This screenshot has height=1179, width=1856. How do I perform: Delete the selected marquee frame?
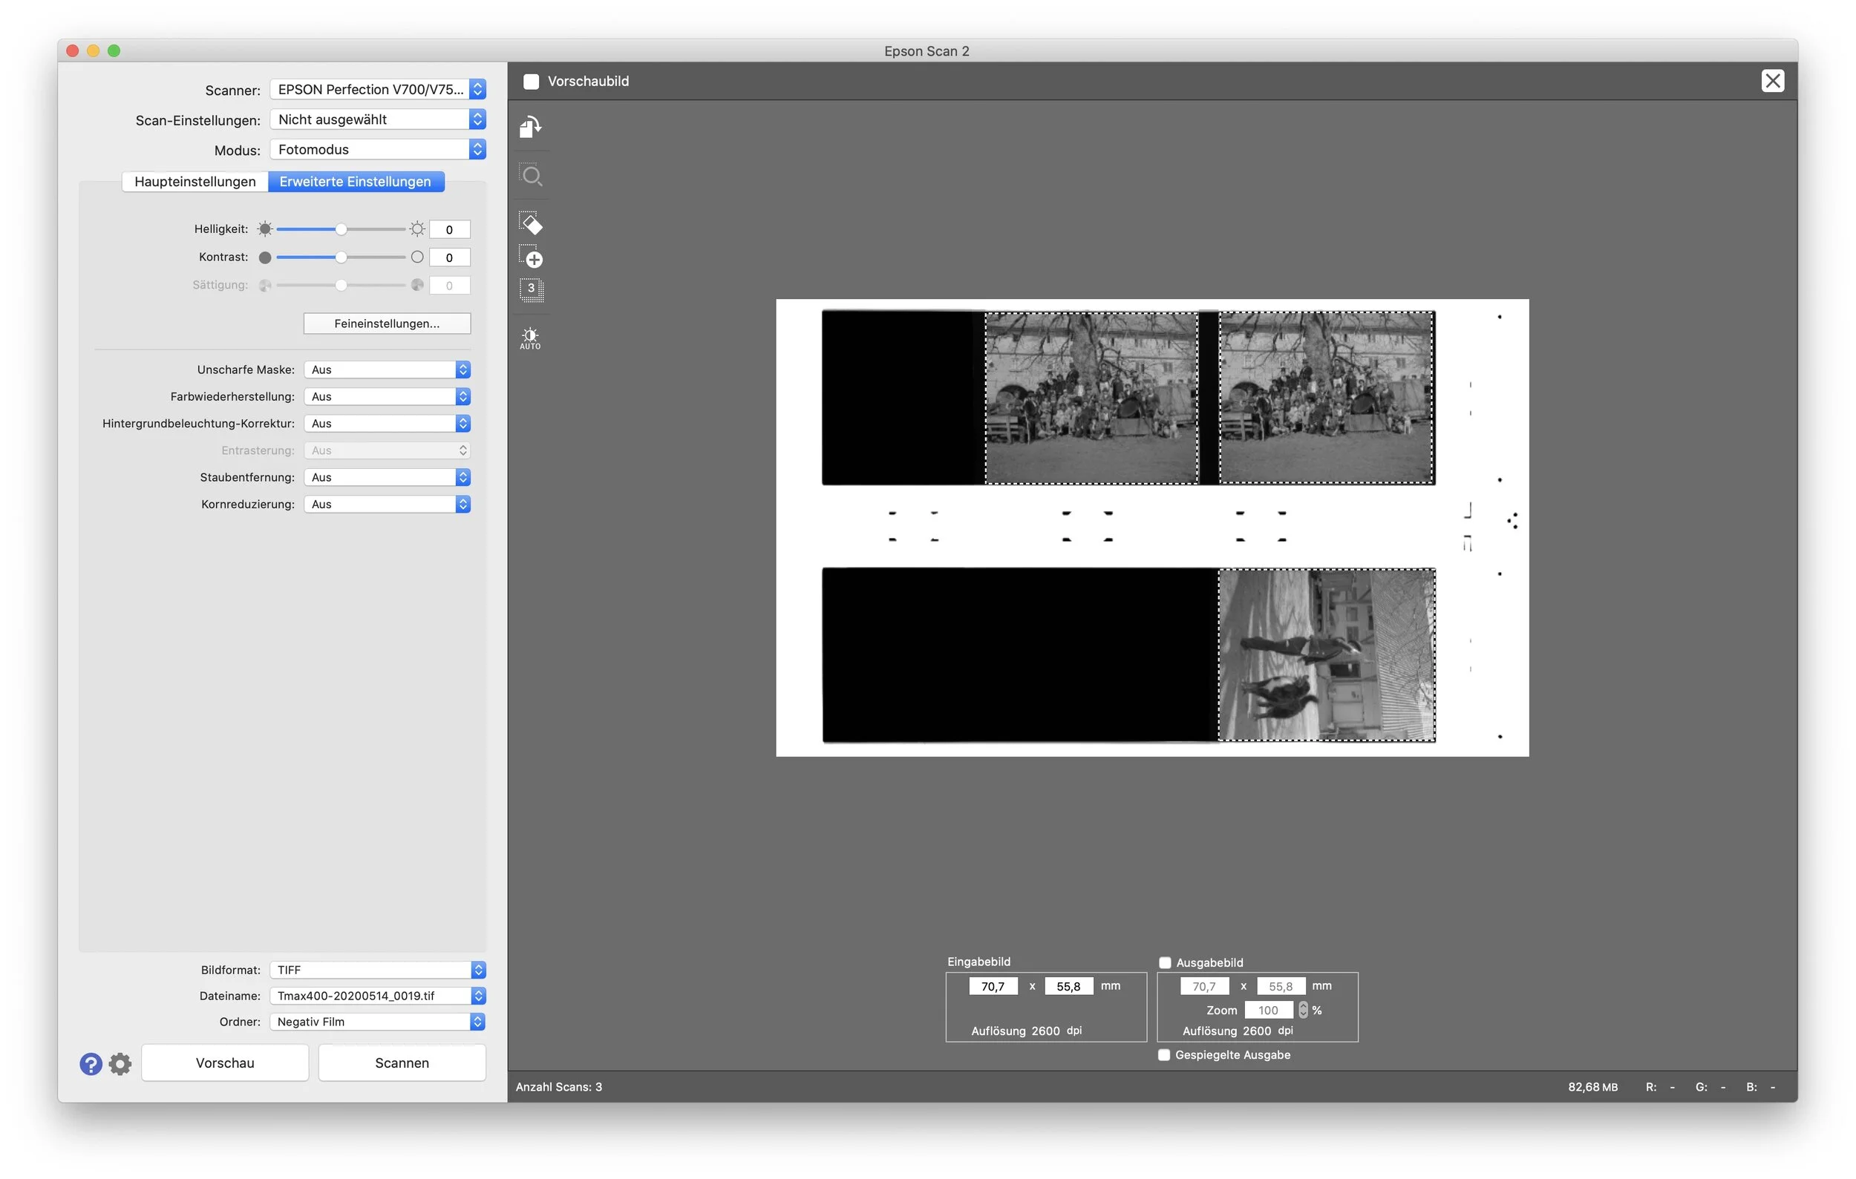pyautogui.click(x=531, y=225)
